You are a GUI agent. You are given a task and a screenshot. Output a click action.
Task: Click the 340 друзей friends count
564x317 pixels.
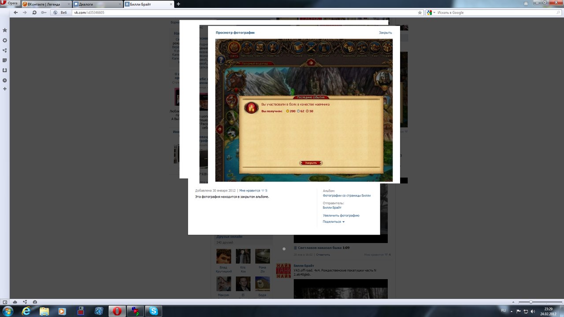point(224,242)
